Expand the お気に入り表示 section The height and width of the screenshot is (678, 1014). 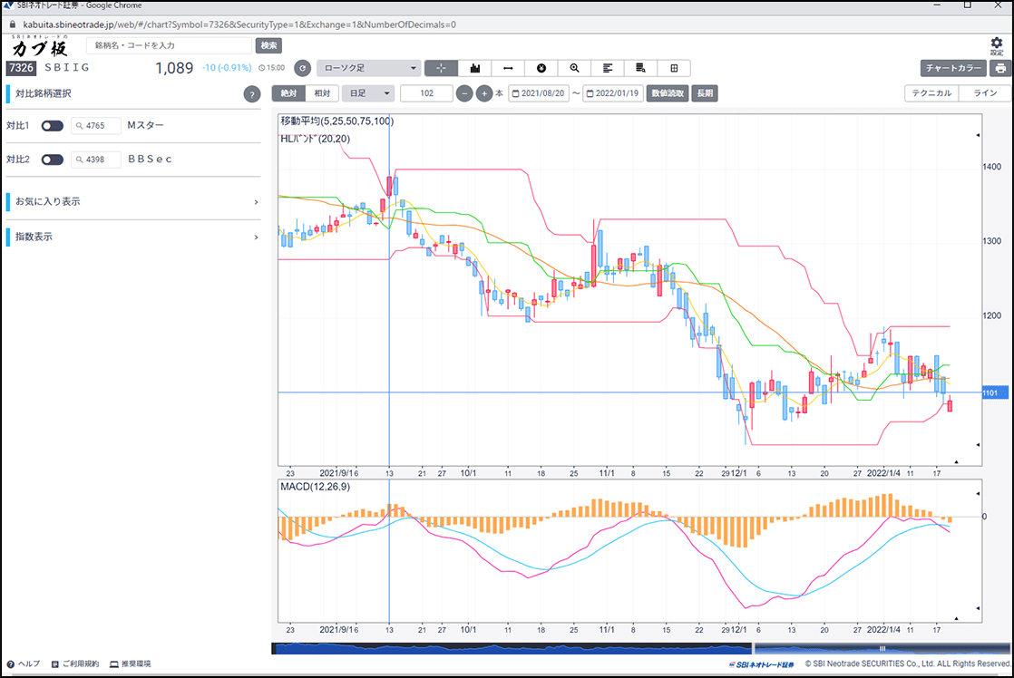[133, 201]
